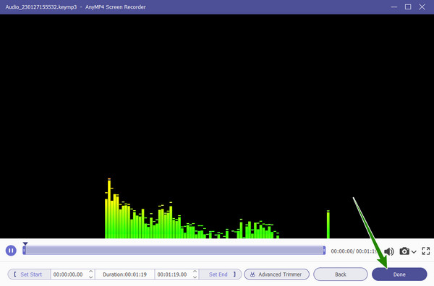Maximize the Screen Recorder window
The width and height of the screenshot is (434, 286).
[408, 7]
